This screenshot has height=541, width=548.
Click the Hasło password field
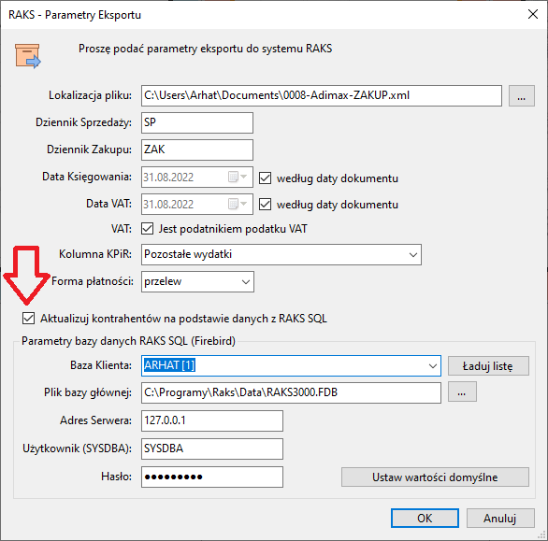coord(212,477)
